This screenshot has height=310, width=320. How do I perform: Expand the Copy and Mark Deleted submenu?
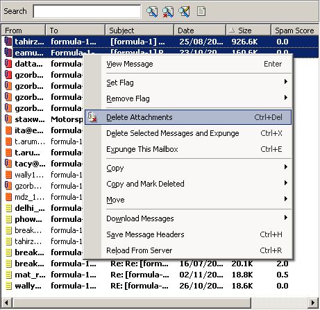(286, 183)
